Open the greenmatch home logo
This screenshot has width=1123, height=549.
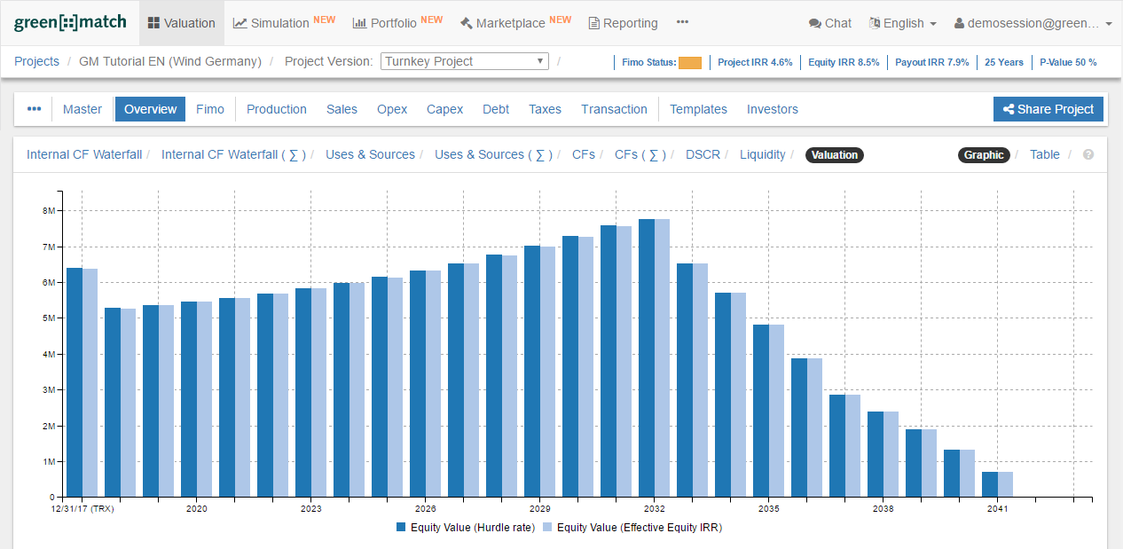70,22
